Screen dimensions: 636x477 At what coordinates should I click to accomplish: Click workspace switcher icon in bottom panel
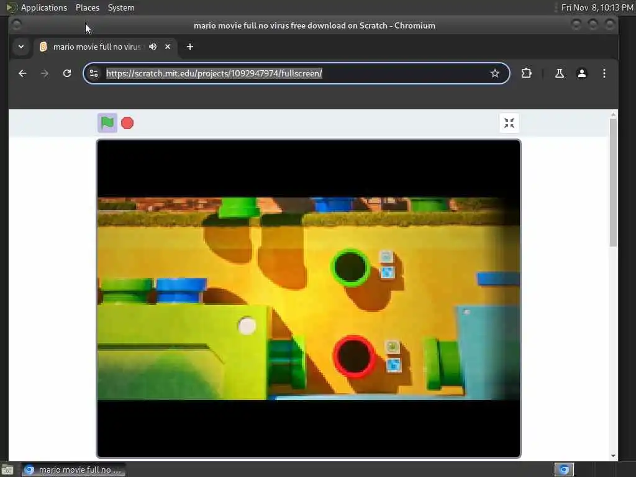[x=564, y=470]
